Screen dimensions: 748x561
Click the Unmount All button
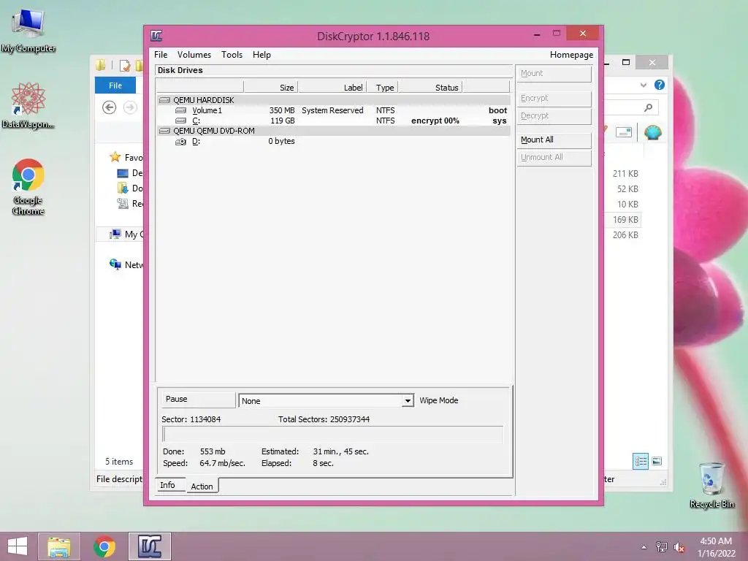point(554,158)
